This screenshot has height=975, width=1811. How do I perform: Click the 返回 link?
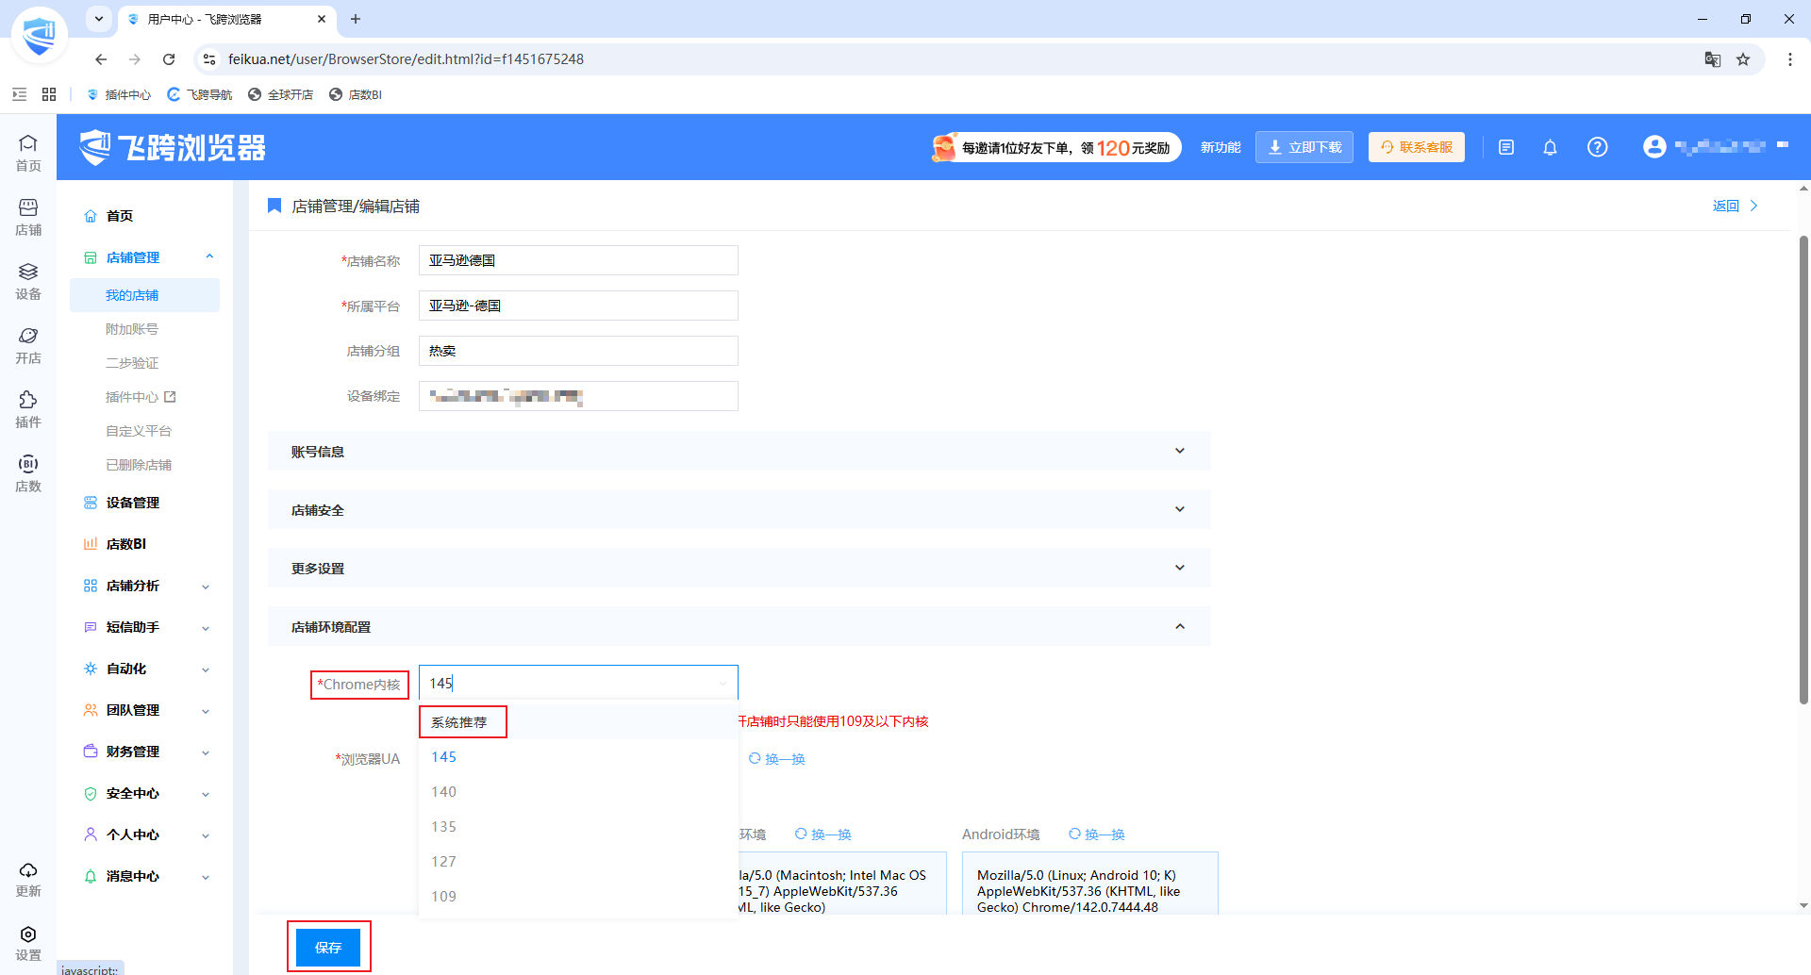1735,206
